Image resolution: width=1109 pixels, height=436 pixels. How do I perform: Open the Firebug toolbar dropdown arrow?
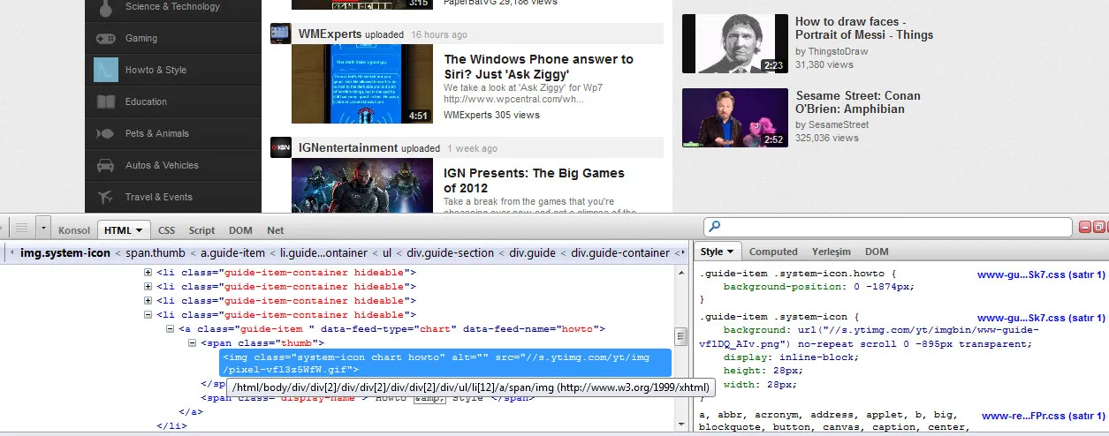44,229
